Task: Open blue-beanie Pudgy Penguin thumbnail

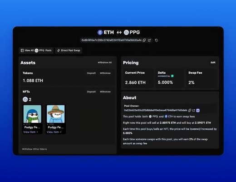Action: [x=32, y=114]
